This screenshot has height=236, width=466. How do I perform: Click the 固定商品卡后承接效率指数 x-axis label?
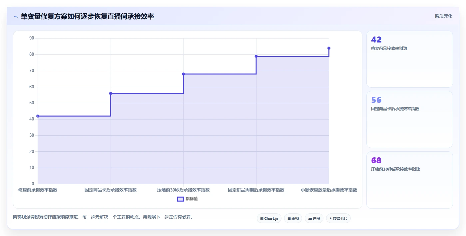pos(111,190)
